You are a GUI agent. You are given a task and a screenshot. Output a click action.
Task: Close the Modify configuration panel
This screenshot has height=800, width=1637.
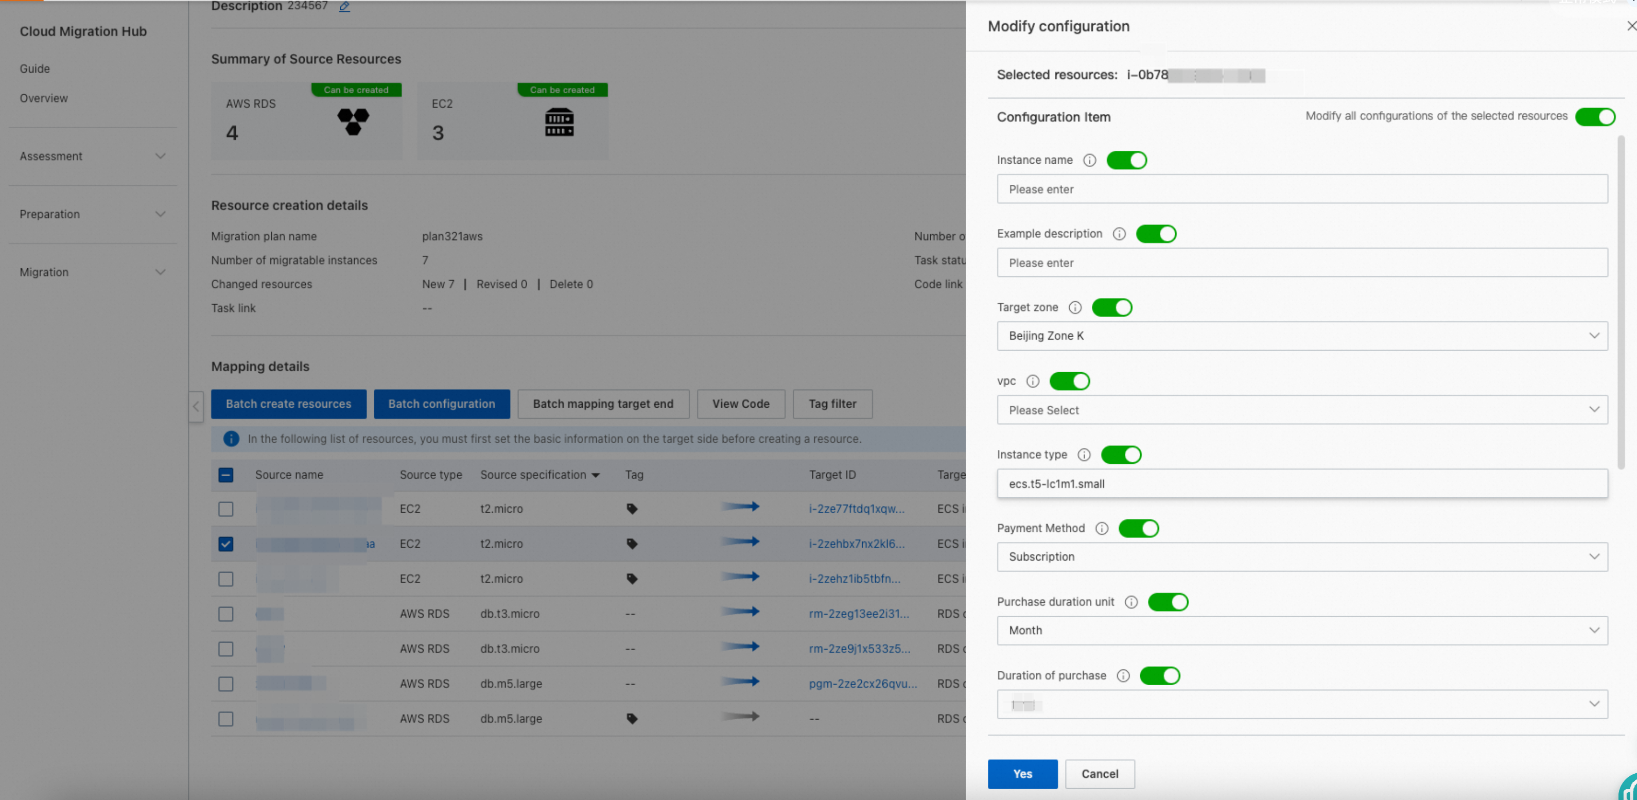(1631, 26)
